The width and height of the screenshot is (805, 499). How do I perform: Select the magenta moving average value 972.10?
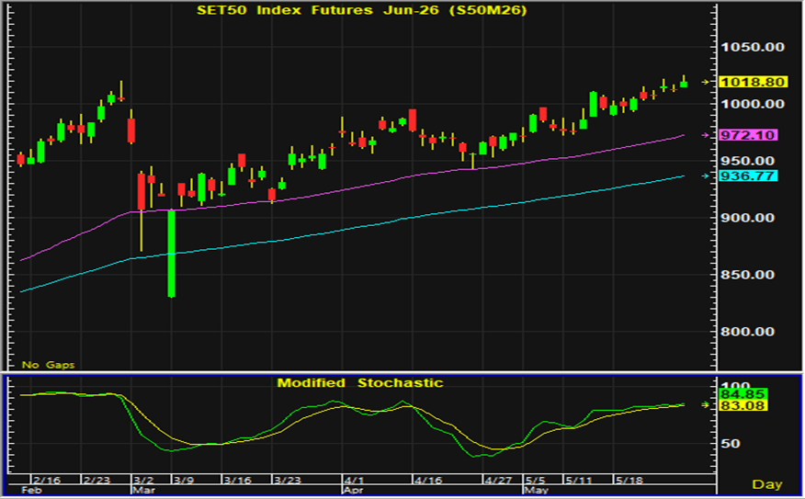click(x=749, y=135)
